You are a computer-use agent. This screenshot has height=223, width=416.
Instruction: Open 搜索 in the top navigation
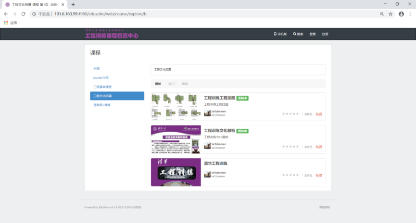[x=298, y=34]
